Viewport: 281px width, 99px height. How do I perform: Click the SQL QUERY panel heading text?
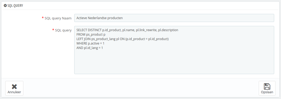coord(15,5)
